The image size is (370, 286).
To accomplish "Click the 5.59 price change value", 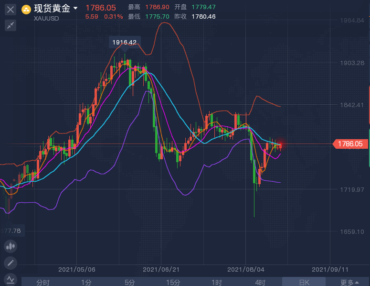I will pyautogui.click(x=92, y=17).
